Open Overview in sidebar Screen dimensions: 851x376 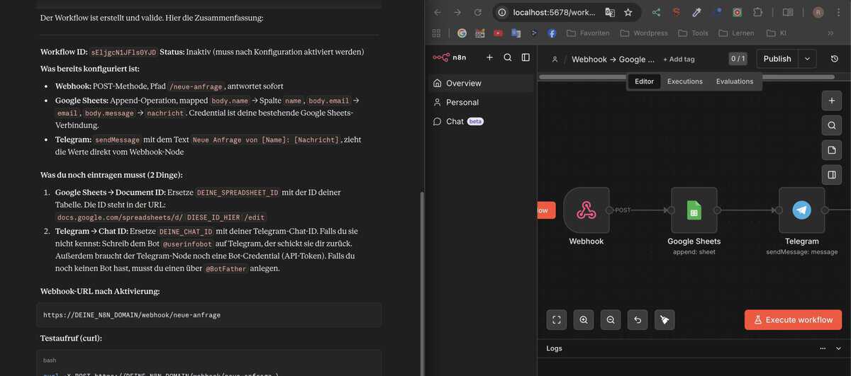481,83
